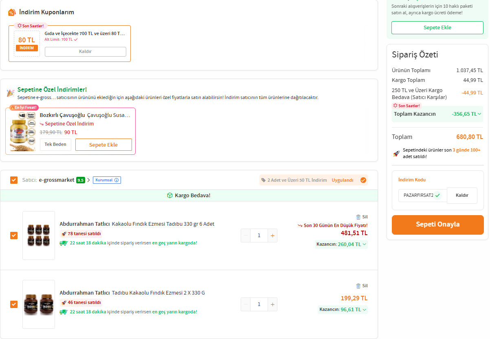490x339 pixels.
Task: Click the coupon text Gıda ve İçecekte 700 TL
Action: click(x=85, y=33)
